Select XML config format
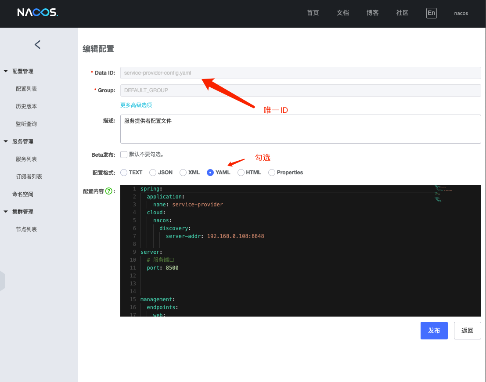 click(183, 173)
